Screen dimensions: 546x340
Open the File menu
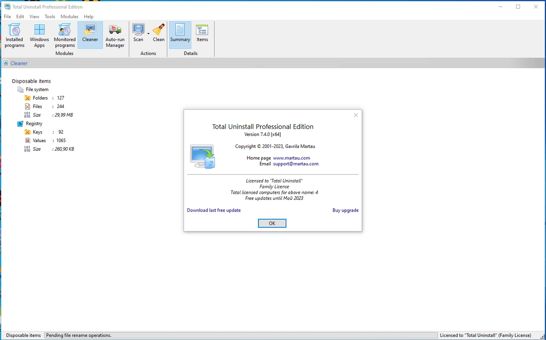click(x=7, y=16)
